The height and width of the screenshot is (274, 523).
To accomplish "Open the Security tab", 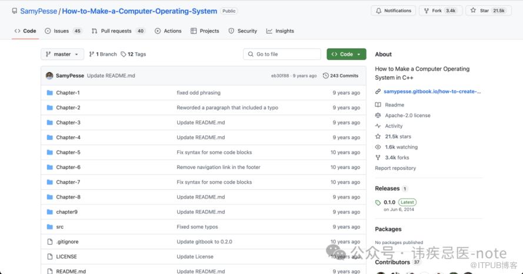I will (243, 31).
